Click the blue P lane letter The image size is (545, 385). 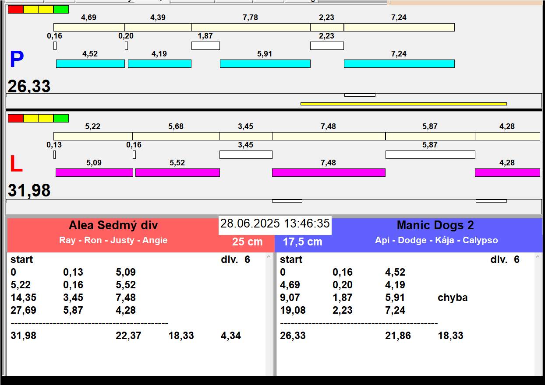pyautogui.click(x=17, y=60)
